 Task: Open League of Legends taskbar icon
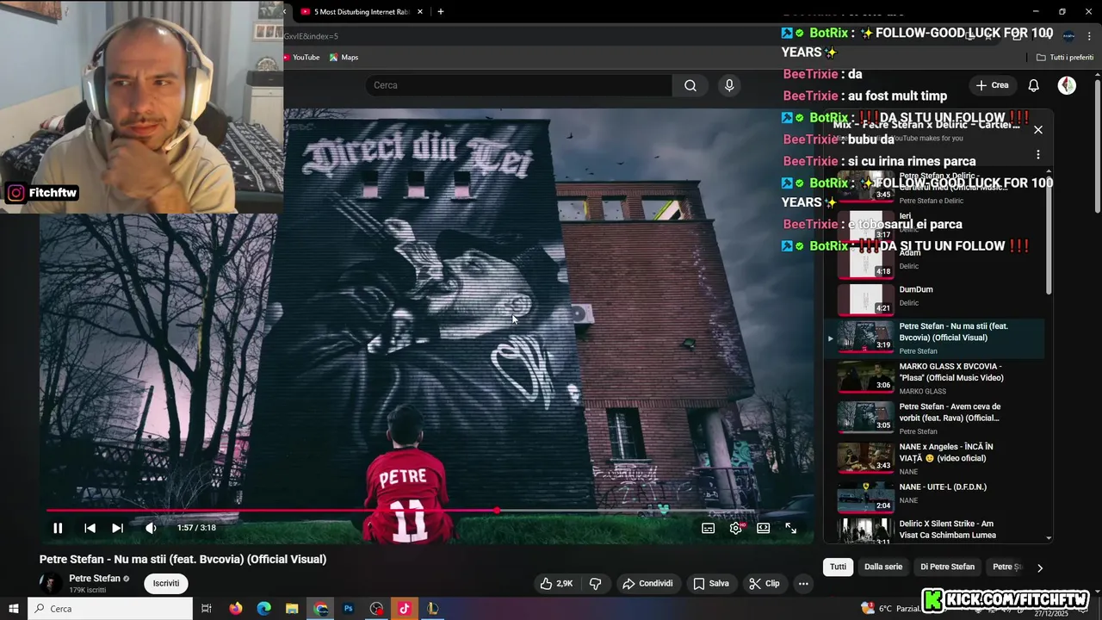click(x=433, y=609)
